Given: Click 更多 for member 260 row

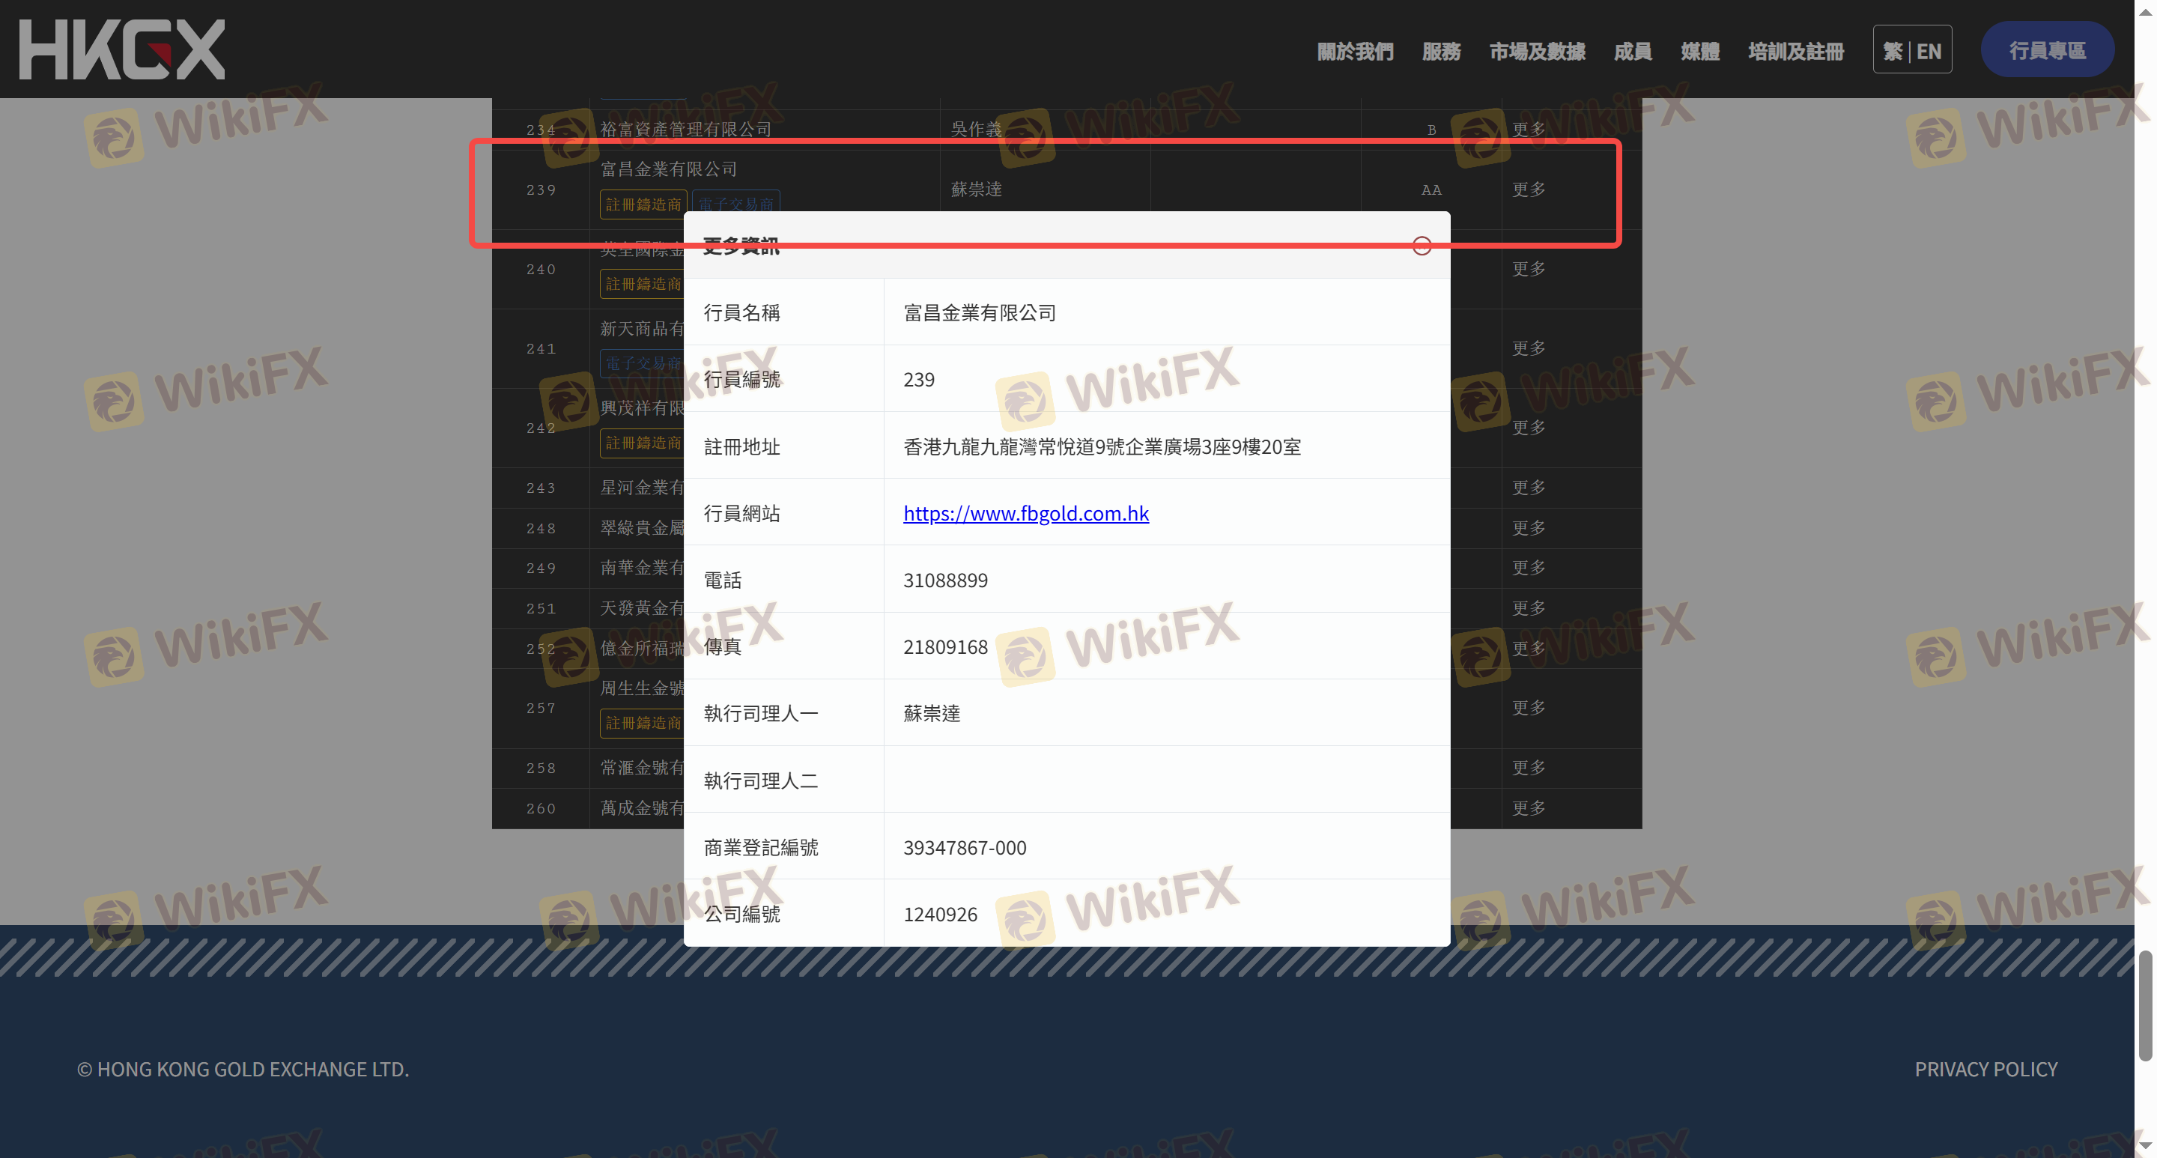Looking at the screenshot, I should tap(1528, 808).
